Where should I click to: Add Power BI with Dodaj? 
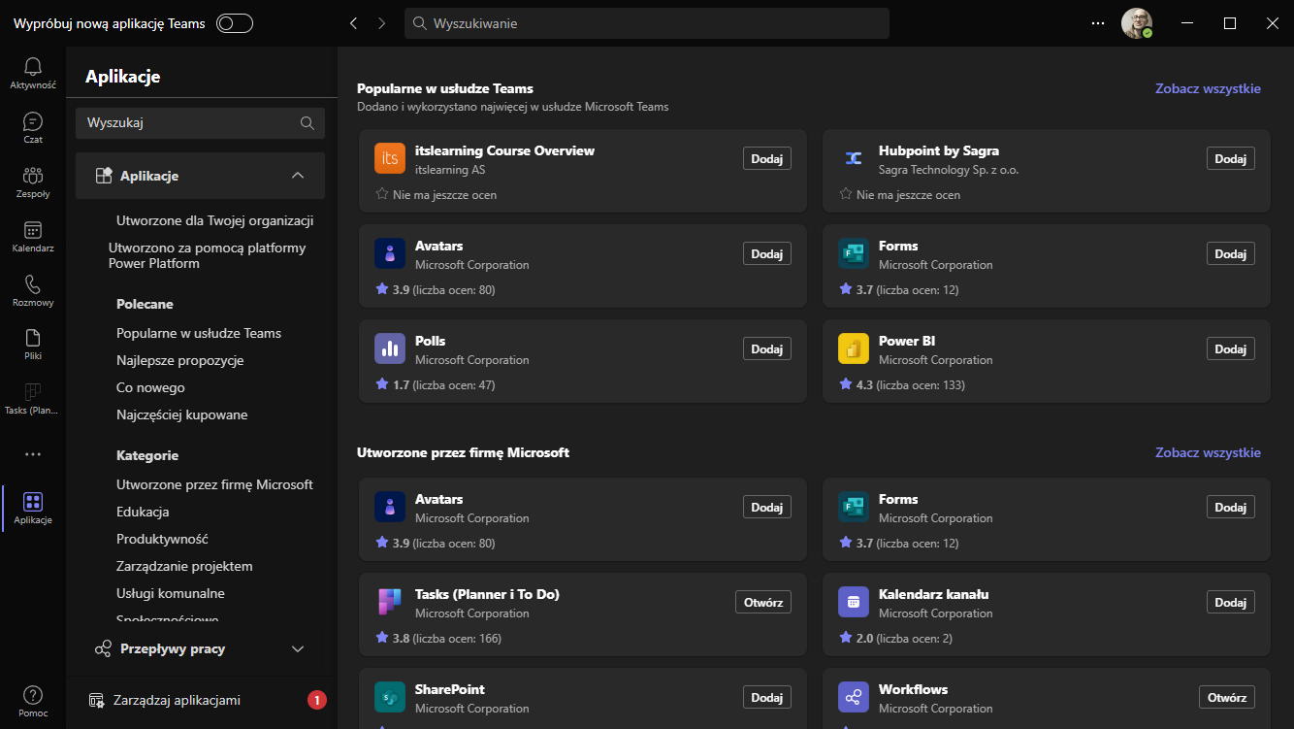tap(1231, 348)
